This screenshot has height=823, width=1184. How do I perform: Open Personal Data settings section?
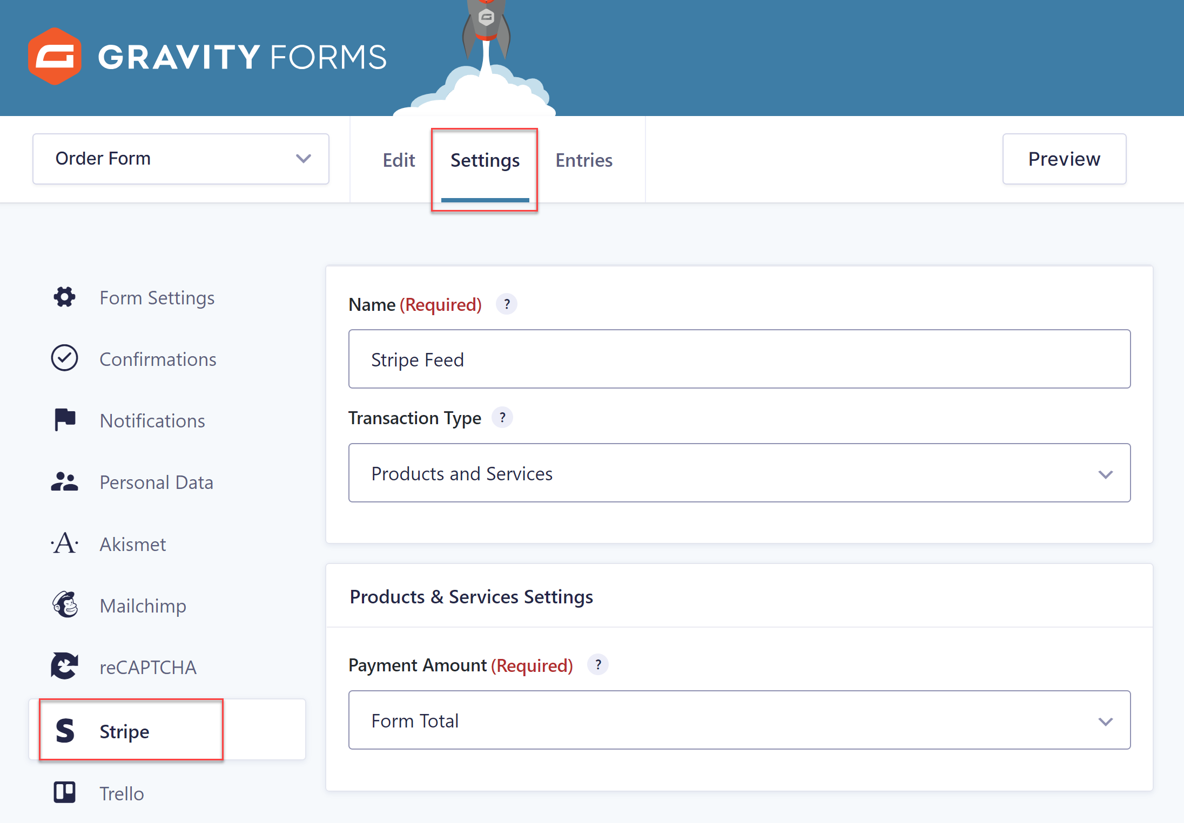click(167, 482)
